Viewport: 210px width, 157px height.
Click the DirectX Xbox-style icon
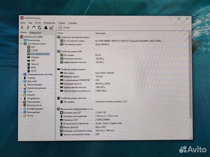(25, 95)
